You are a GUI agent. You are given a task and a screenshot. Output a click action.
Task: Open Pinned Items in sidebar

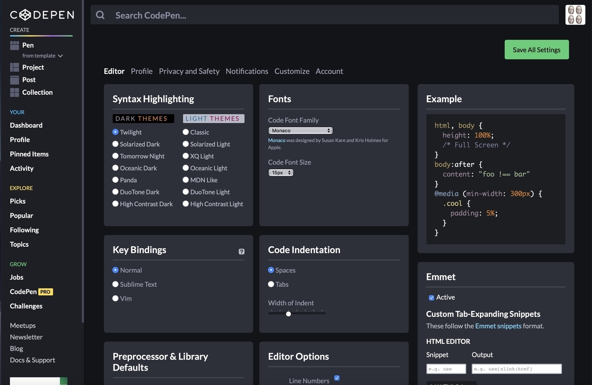[x=29, y=154]
